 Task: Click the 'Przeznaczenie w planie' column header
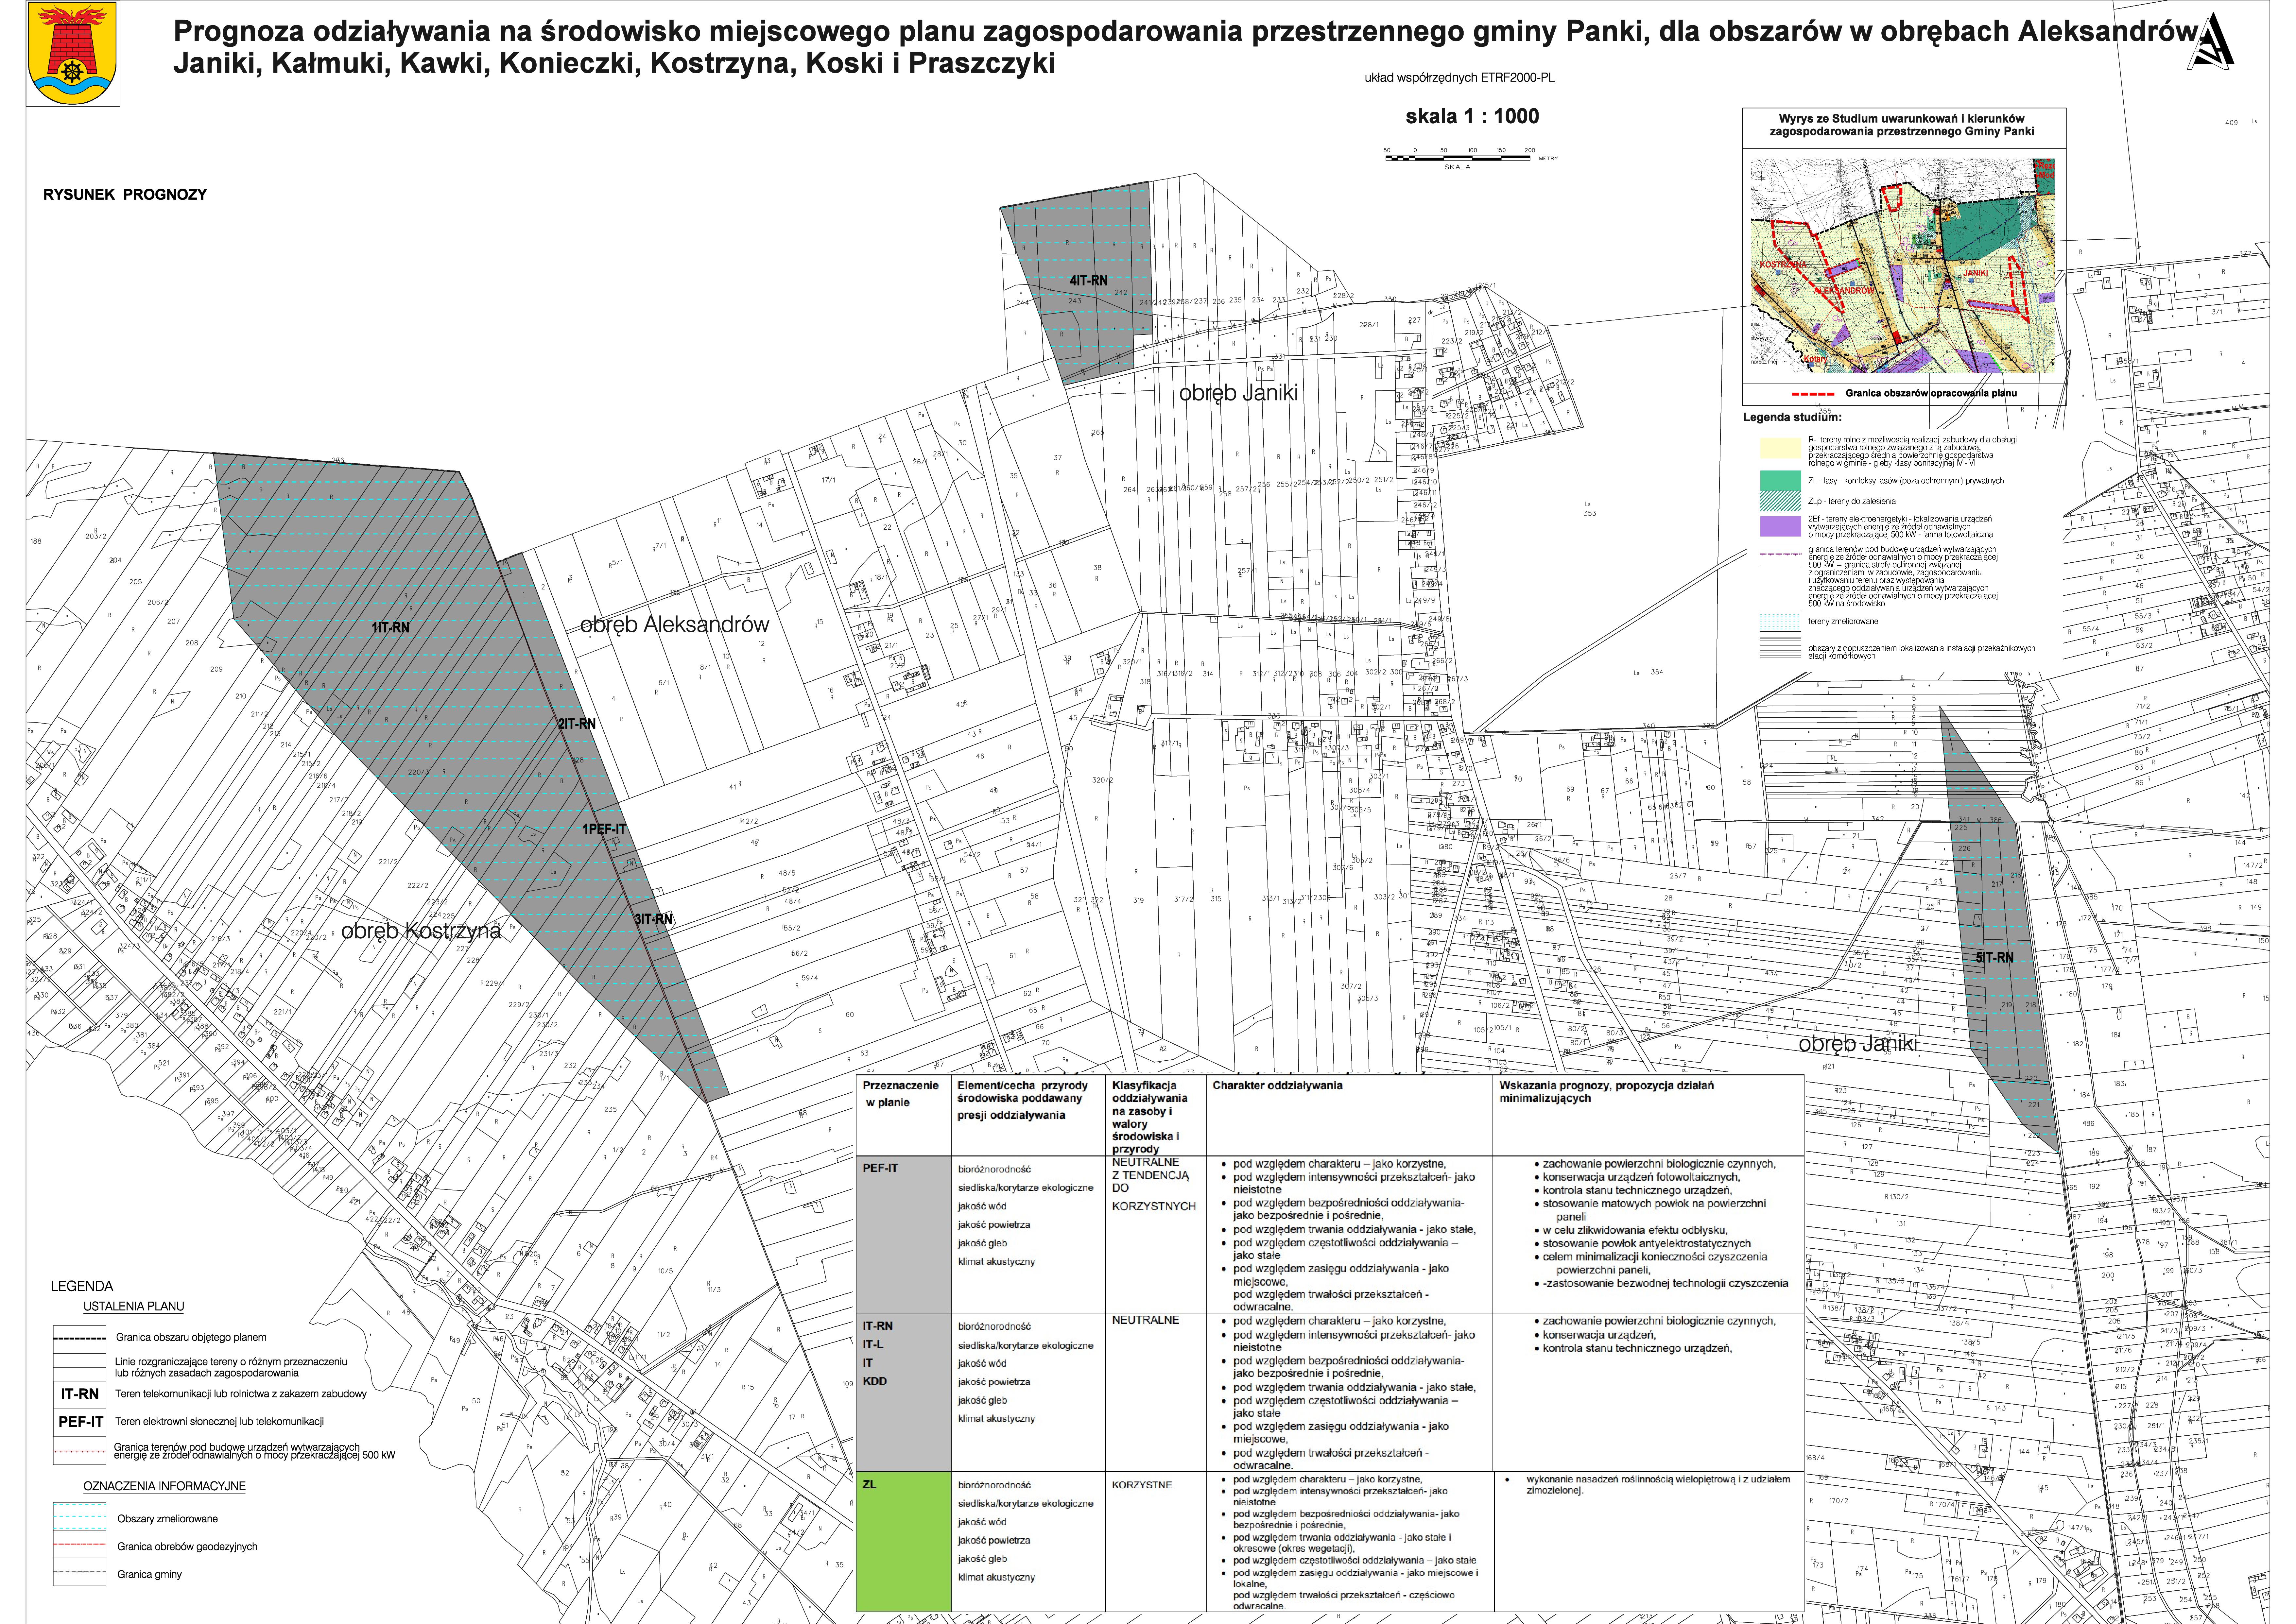(901, 1094)
